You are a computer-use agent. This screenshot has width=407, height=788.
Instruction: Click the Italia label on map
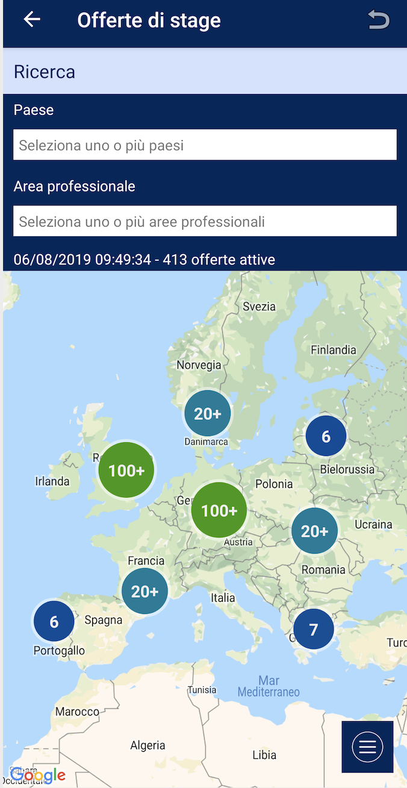pyautogui.click(x=223, y=598)
